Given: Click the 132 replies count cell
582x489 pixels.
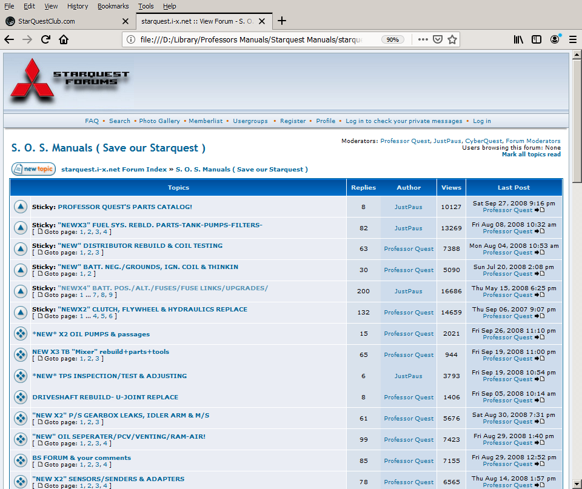Looking at the screenshot, I should [363, 313].
